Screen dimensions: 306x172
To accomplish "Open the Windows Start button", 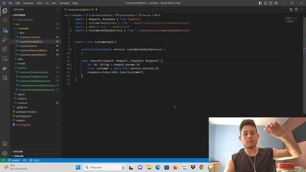I will tap(78, 167).
